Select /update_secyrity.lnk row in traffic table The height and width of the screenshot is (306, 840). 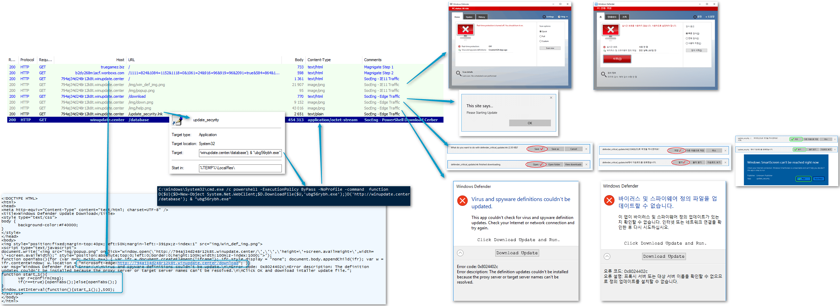click(x=225, y=114)
